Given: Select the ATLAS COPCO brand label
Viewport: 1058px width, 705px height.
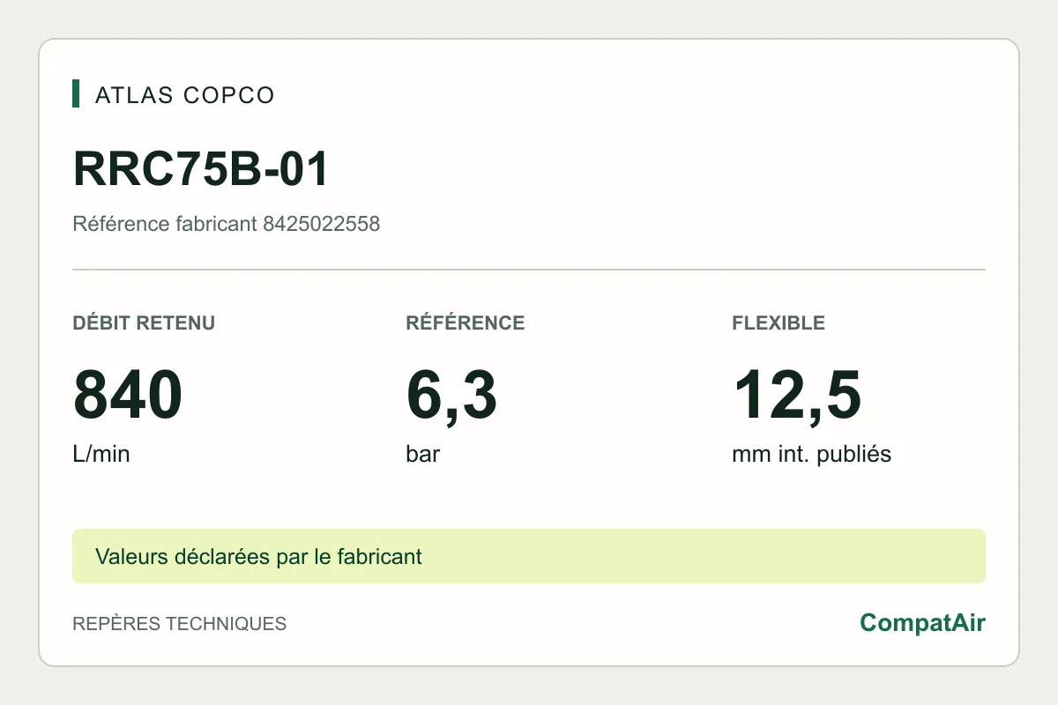Looking at the screenshot, I should [185, 95].
